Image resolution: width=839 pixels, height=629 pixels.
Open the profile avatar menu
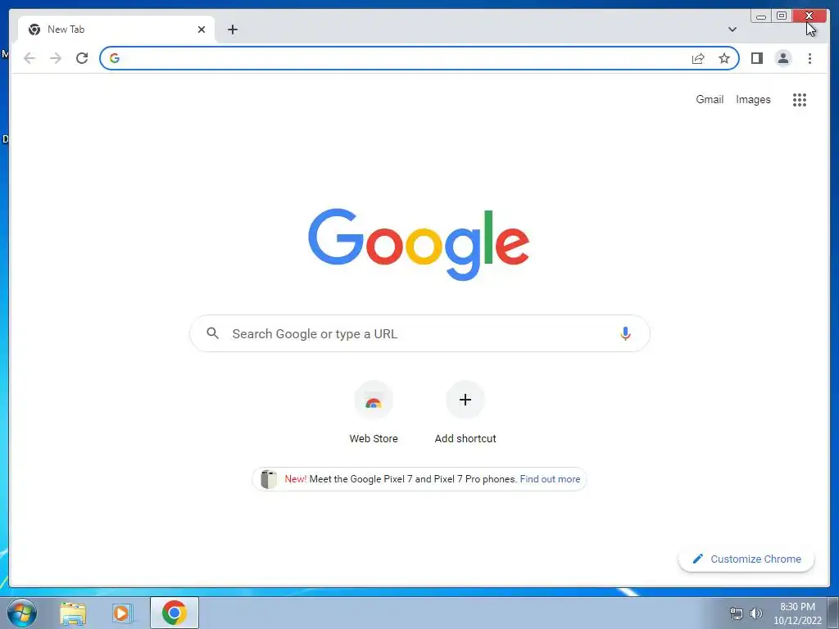pyautogui.click(x=783, y=58)
